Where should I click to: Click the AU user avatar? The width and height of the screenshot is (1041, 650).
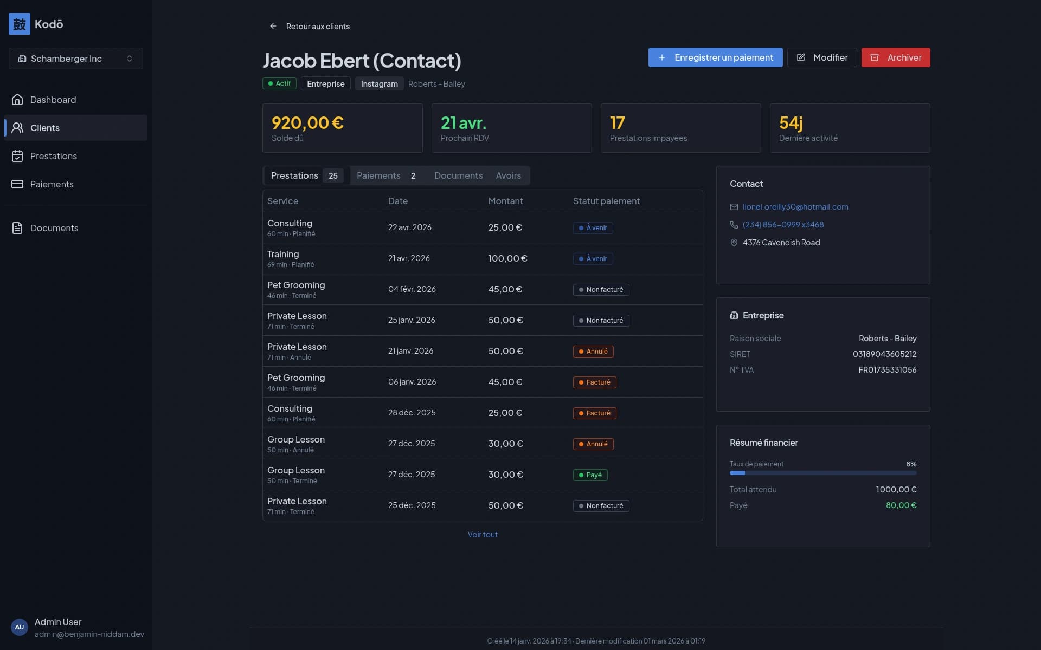pyautogui.click(x=20, y=627)
